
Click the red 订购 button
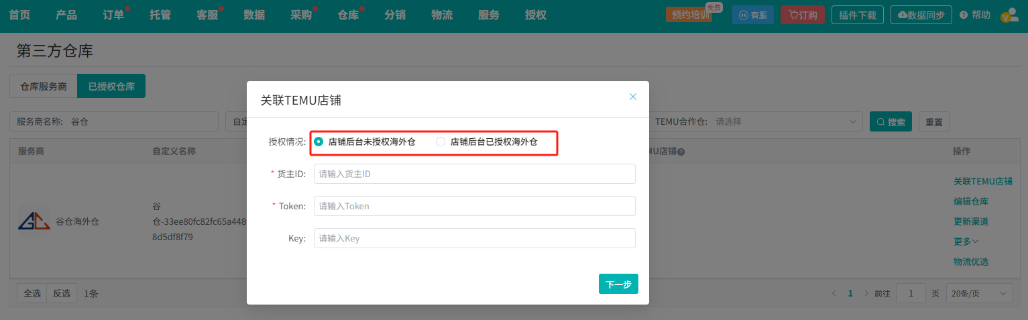click(803, 15)
